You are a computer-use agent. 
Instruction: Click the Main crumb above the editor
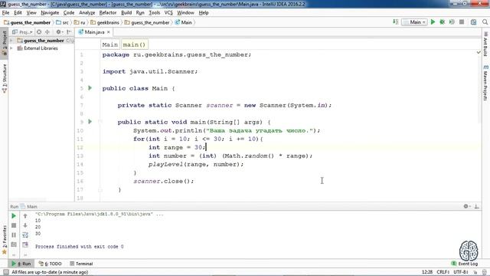pos(110,44)
